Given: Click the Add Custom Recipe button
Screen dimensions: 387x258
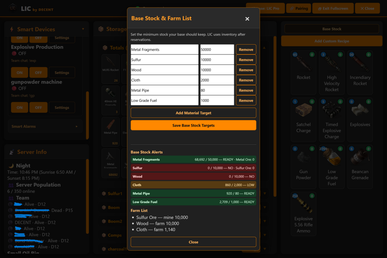Looking at the screenshot, I should click(332, 41).
